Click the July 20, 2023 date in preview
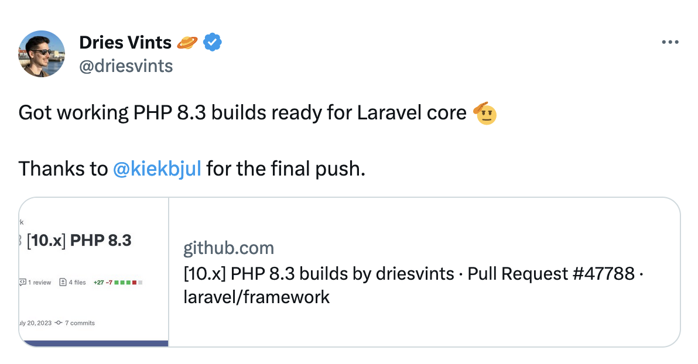This screenshot has width=698, height=364. click(x=35, y=323)
